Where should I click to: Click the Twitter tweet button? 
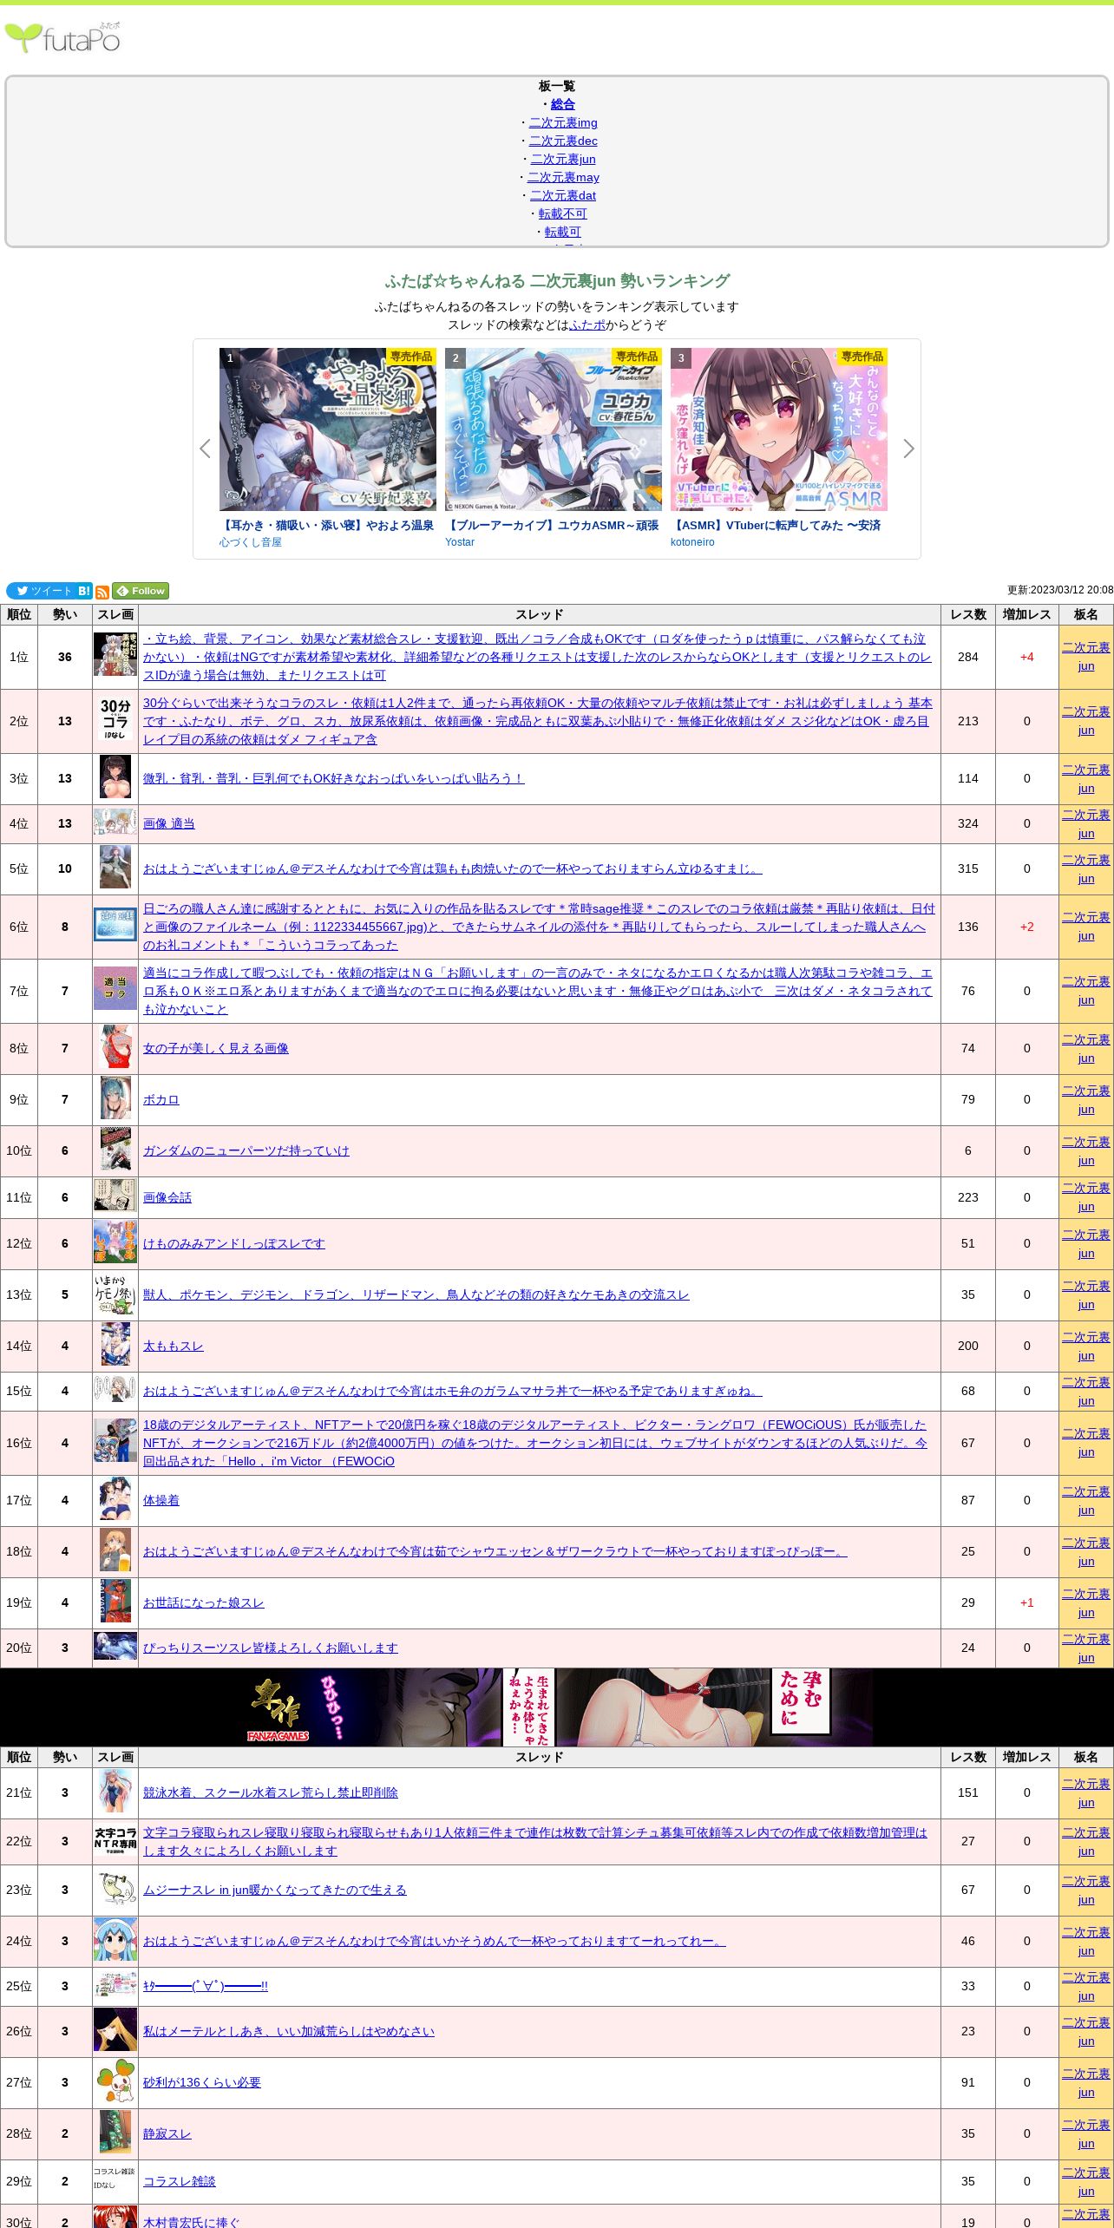click(x=42, y=591)
